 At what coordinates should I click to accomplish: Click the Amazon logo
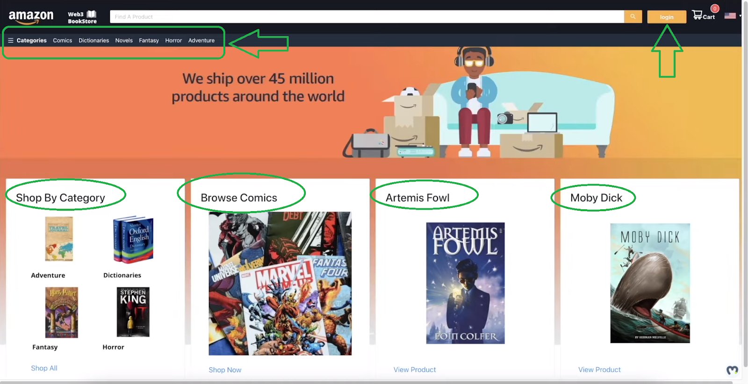coord(31,17)
